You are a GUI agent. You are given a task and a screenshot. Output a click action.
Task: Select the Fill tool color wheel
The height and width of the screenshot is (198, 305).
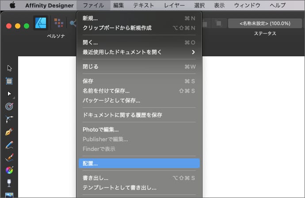coord(9,170)
